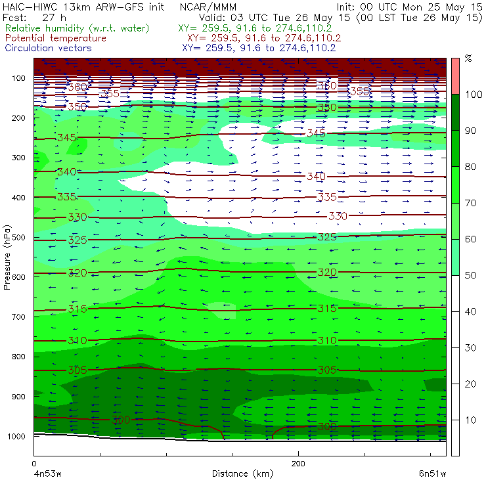Select the 'Distance (km)' axis title
The height and width of the screenshot is (486, 486).
pos(242,474)
